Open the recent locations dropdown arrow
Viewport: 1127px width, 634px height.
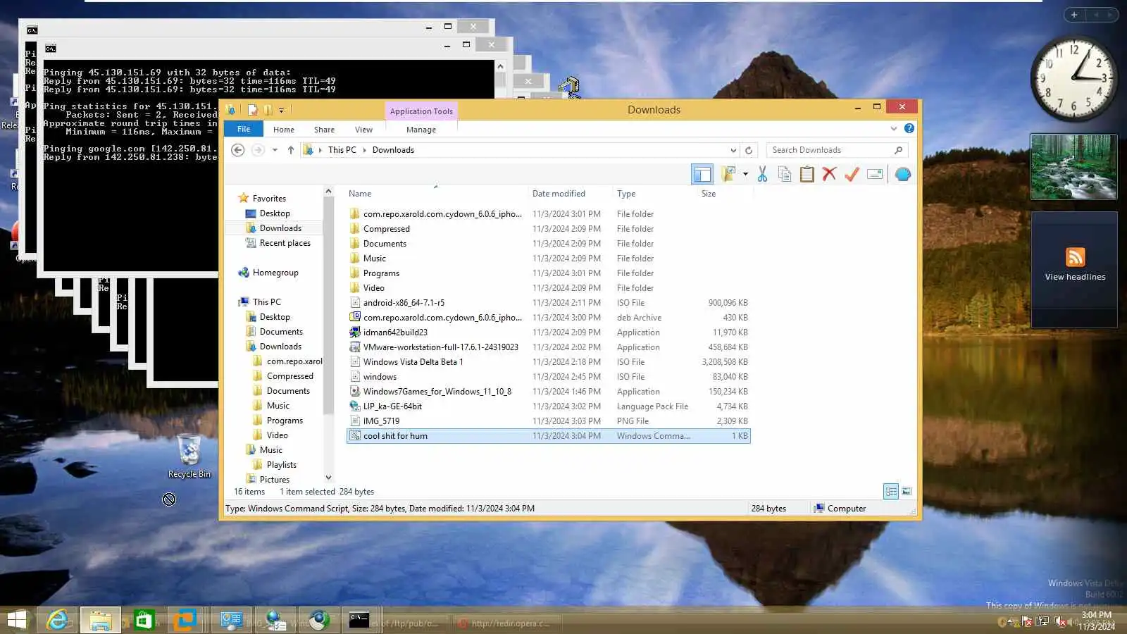tap(275, 150)
